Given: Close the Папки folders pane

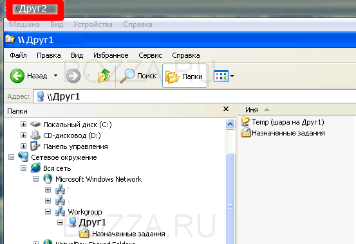Looking at the screenshot, I should 226,109.
